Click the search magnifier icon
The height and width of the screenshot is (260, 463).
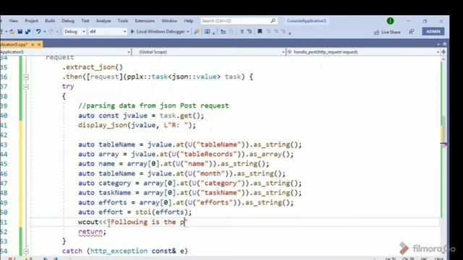click(x=273, y=21)
